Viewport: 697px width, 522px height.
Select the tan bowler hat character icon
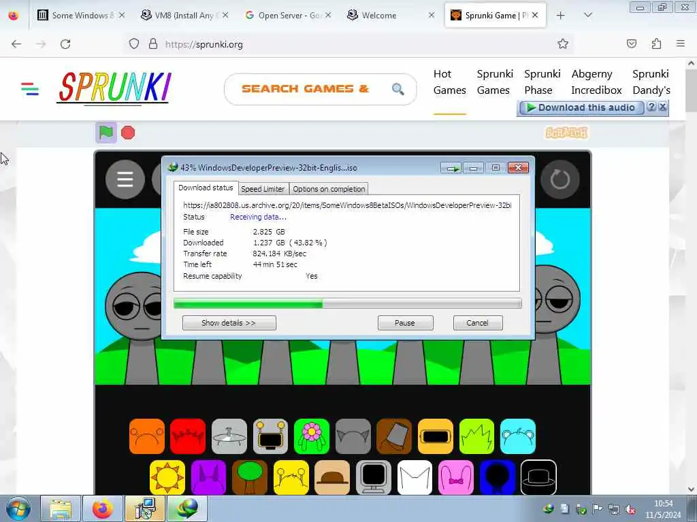click(332, 478)
